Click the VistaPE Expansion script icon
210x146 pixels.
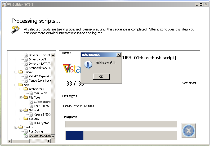pyautogui.click(x=26, y=76)
